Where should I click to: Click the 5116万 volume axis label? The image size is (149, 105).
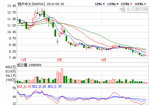(11, 71)
